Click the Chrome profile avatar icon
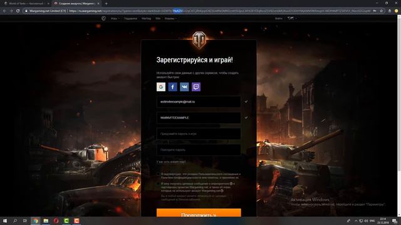This screenshot has width=401, height=225. (397, 11)
